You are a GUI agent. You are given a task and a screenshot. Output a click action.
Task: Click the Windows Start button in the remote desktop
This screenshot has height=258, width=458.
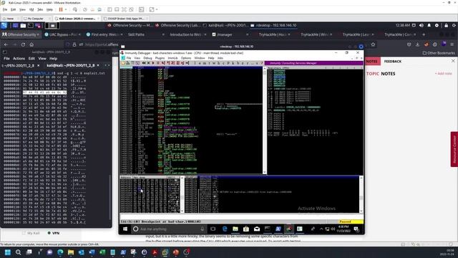coord(125,229)
